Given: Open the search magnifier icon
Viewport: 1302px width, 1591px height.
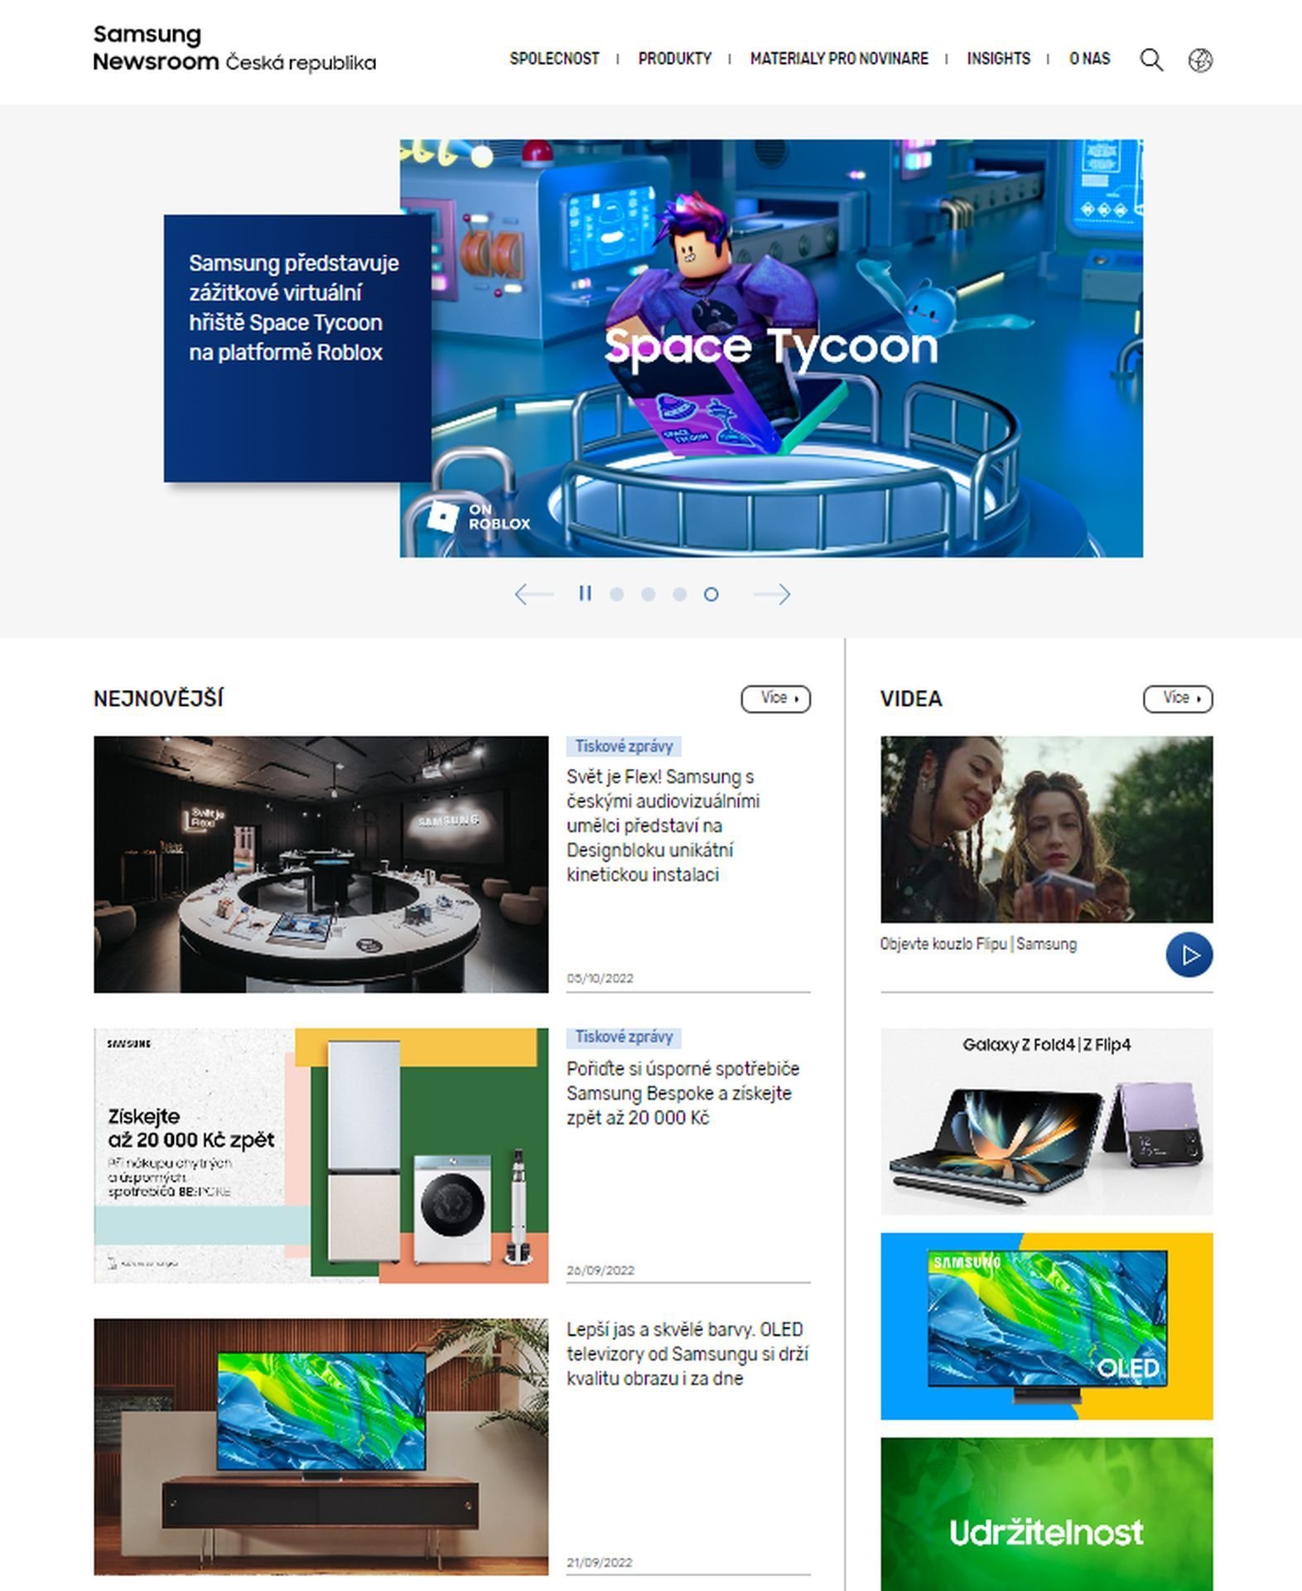Looking at the screenshot, I should click(x=1151, y=60).
